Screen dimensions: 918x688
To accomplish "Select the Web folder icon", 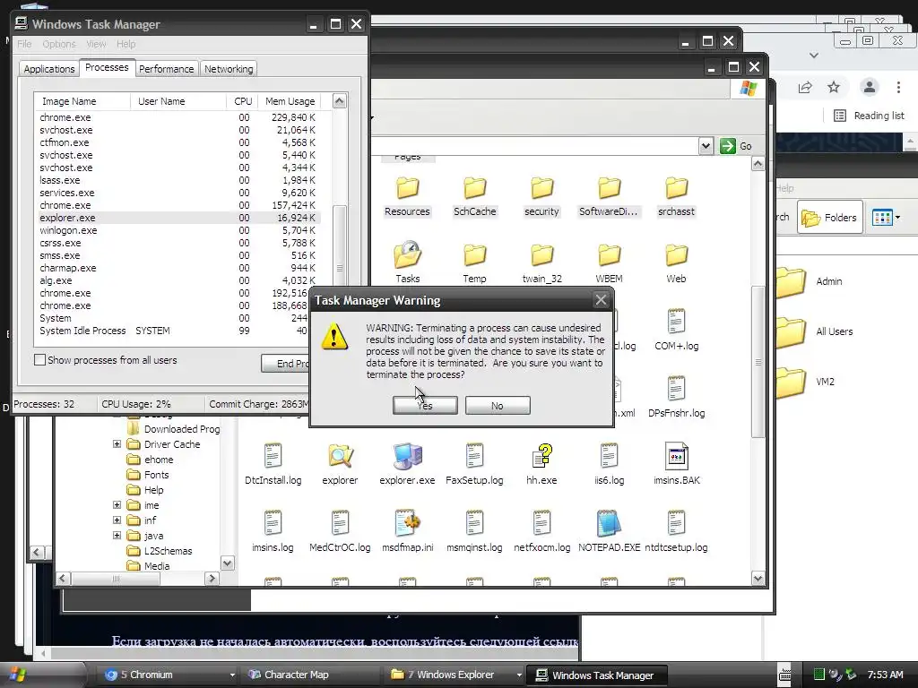I will pyautogui.click(x=676, y=255).
